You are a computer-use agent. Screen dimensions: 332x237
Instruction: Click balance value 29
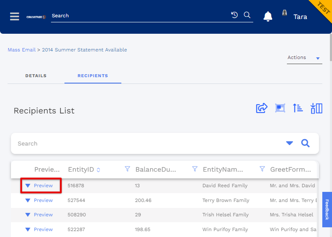click(x=138, y=215)
